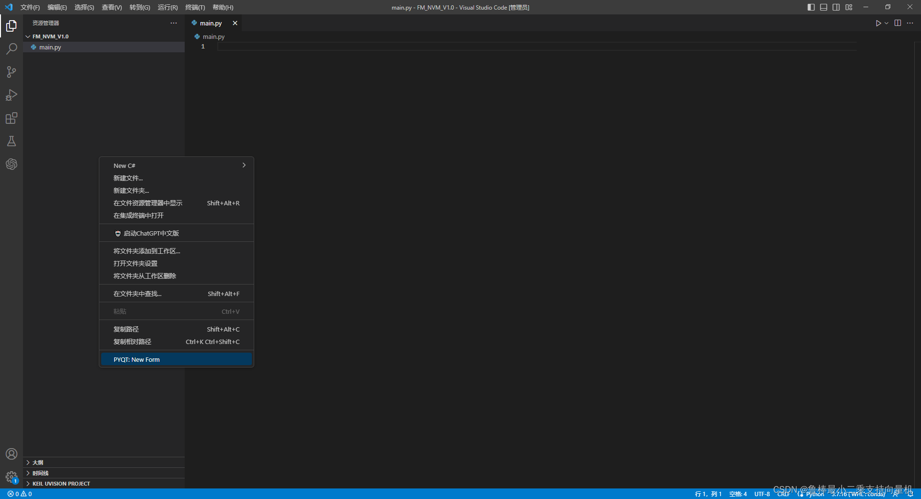The height and width of the screenshot is (499, 921).
Task: Select 将文件夹添加到工作区... menu entry
Action: click(x=177, y=251)
